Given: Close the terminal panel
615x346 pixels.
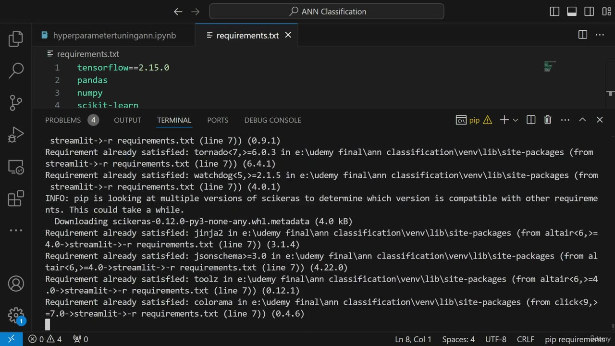Looking at the screenshot, I should pyautogui.click(x=600, y=120).
